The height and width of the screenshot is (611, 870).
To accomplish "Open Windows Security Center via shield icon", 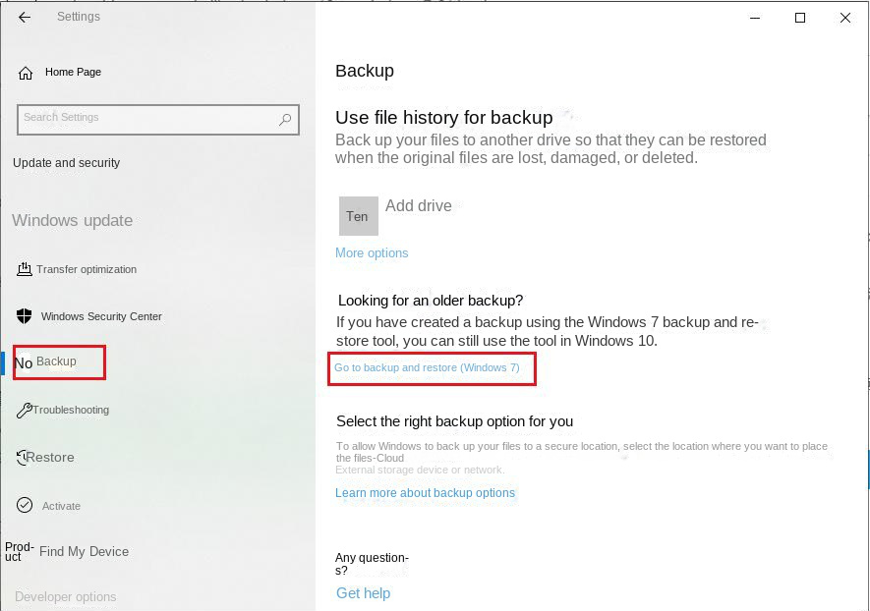I will [x=23, y=315].
